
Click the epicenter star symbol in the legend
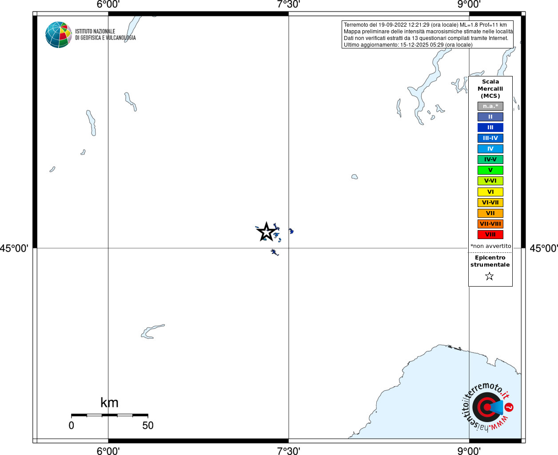pos(490,276)
